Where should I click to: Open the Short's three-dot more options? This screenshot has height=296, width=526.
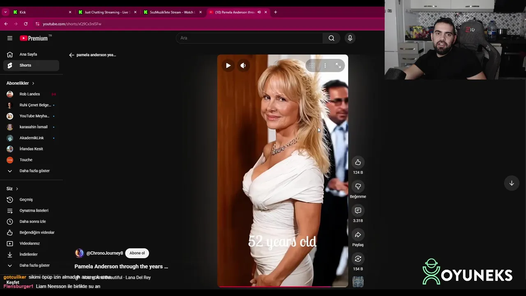(x=325, y=65)
